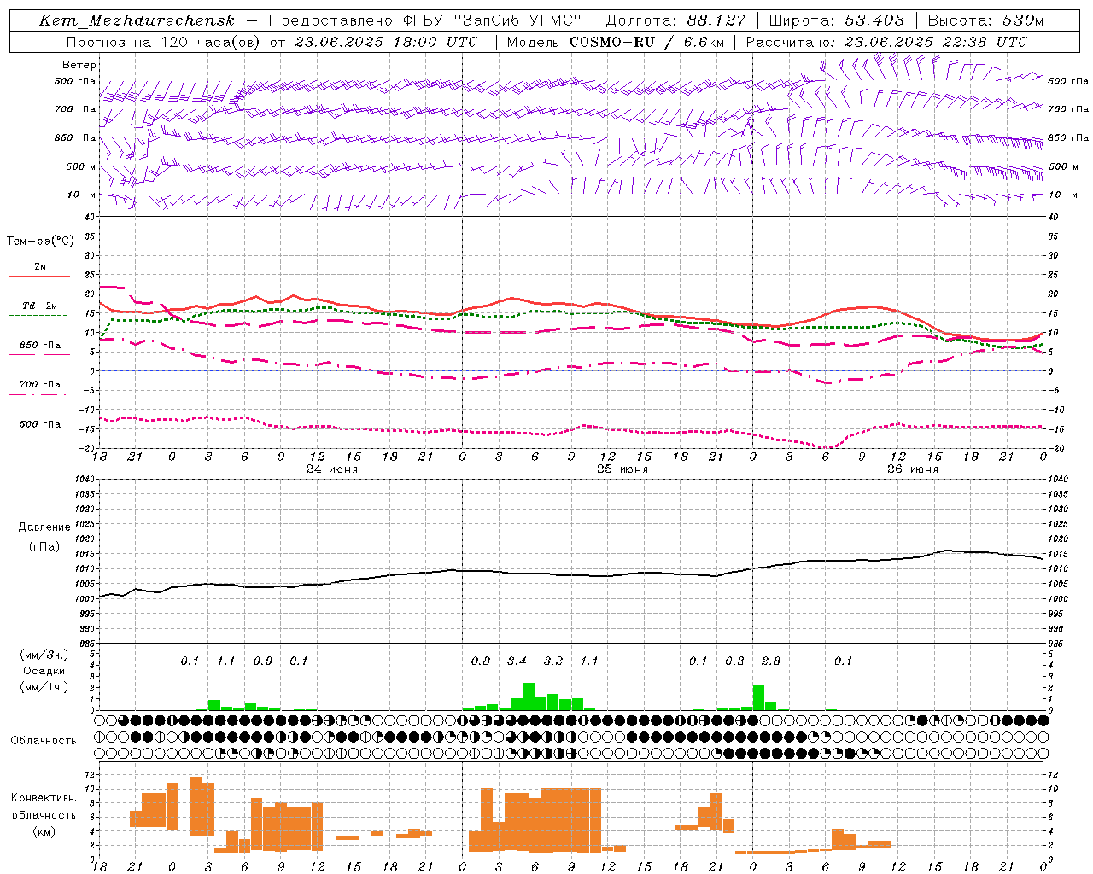
Task: Click the 'Конвективн.' convective cloud label
Action: pyautogui.click(x=44, y=798)
